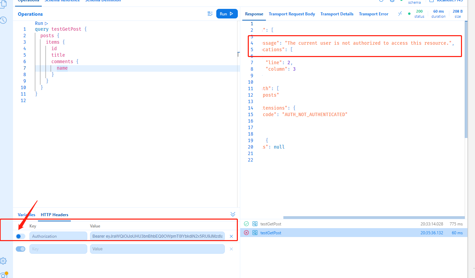Viewport: 475px width, 278px height.
Task: Click the 775 ms duration in history
Action: tap(456, 224)
